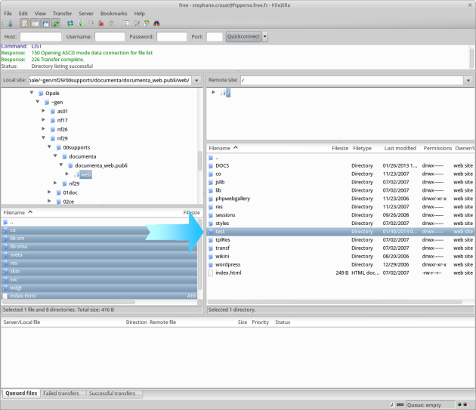Switch to the Failed transfers tab

pos(63,393)
